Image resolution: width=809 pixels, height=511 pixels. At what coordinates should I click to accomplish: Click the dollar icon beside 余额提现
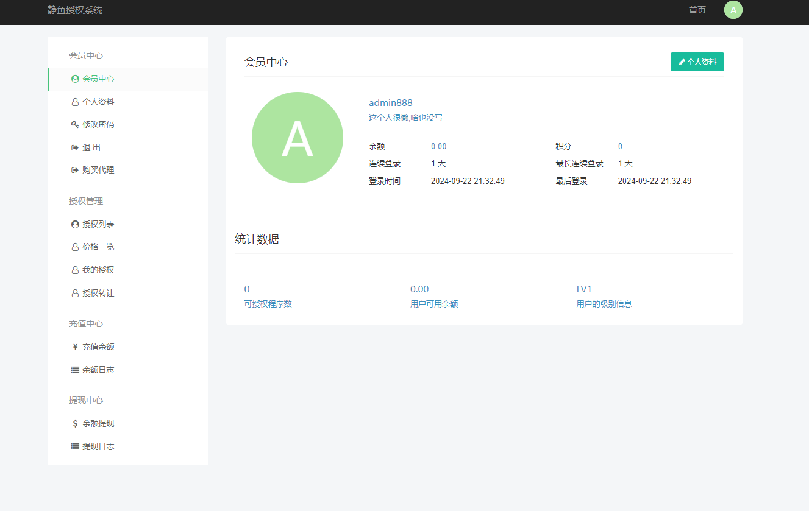point(75,423)
